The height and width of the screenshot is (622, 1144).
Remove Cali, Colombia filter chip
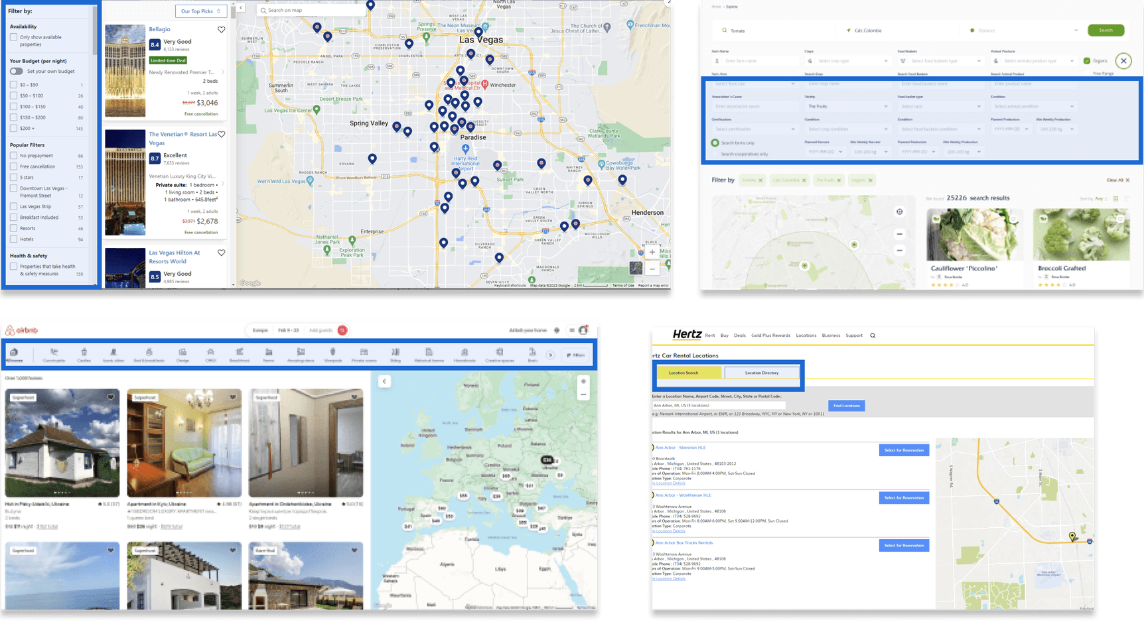point(804,180)
